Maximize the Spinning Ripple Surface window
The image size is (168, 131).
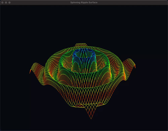9,2
